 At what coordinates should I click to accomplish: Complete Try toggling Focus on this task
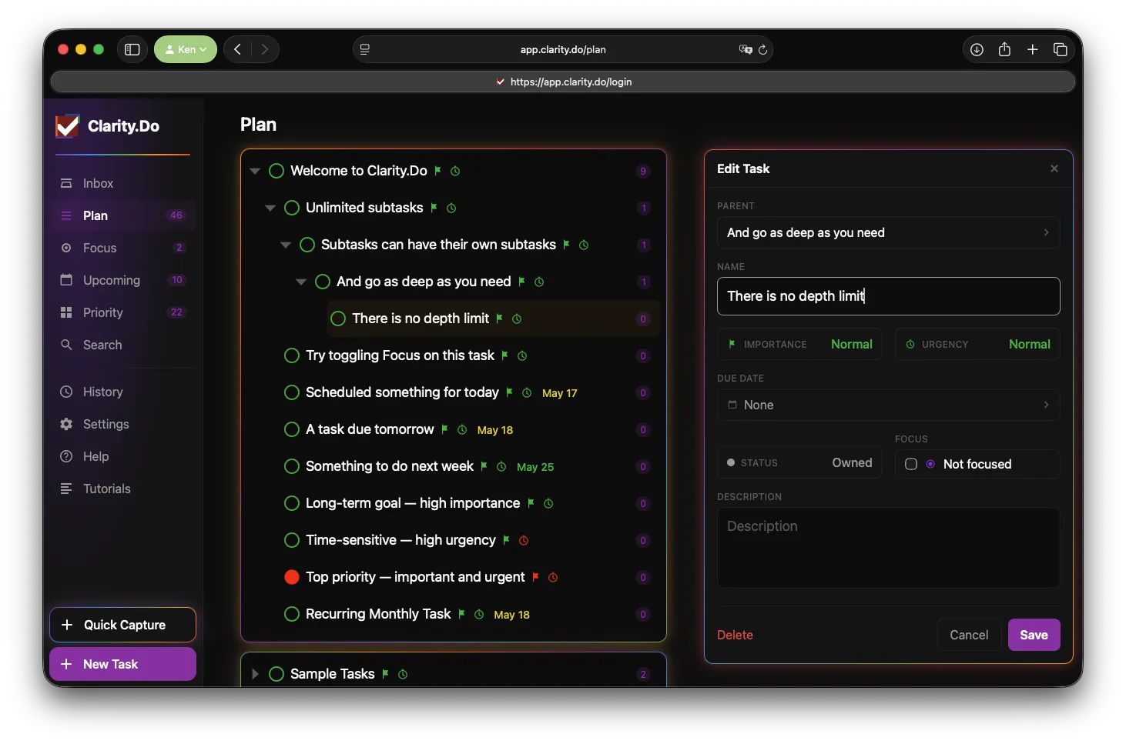[x=292, y=355]
